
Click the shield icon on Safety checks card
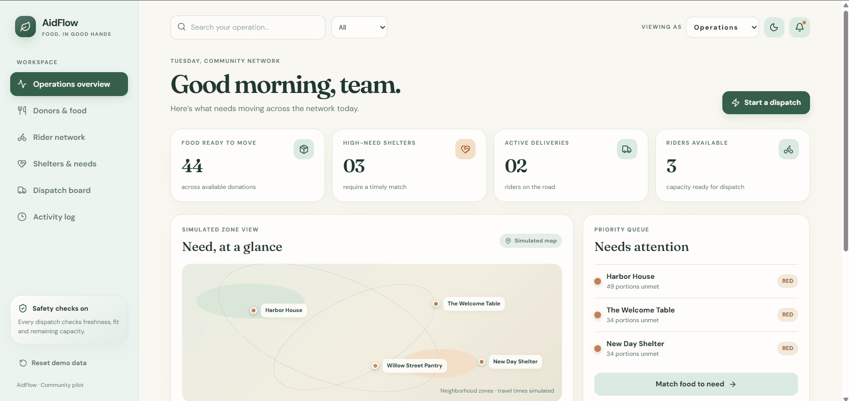click(23, 308)
